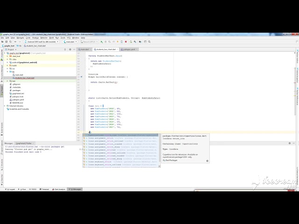The height and width of the screenshot is (224, 299).
Task: Open the Terminal tool window
Action: (x=45, y=189)
